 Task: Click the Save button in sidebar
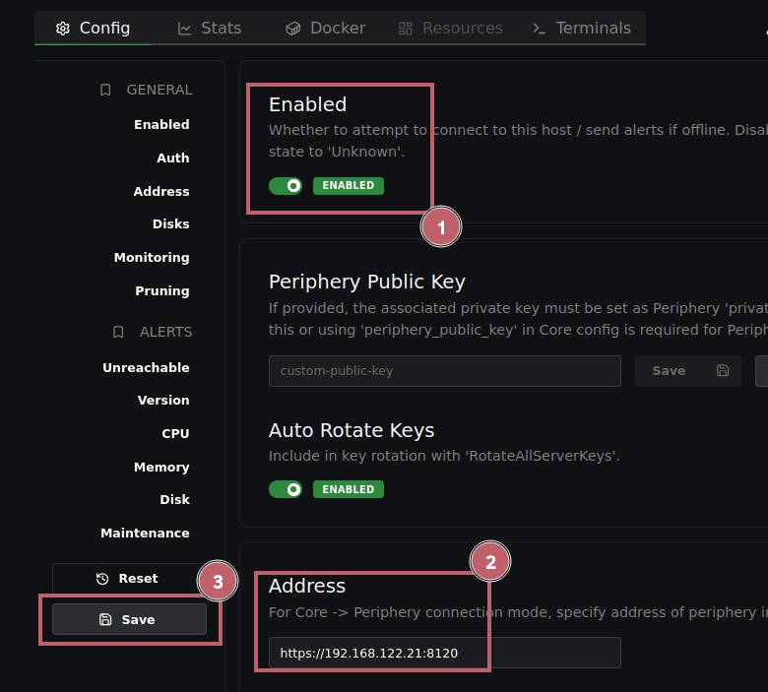click(x=129, y=619)
